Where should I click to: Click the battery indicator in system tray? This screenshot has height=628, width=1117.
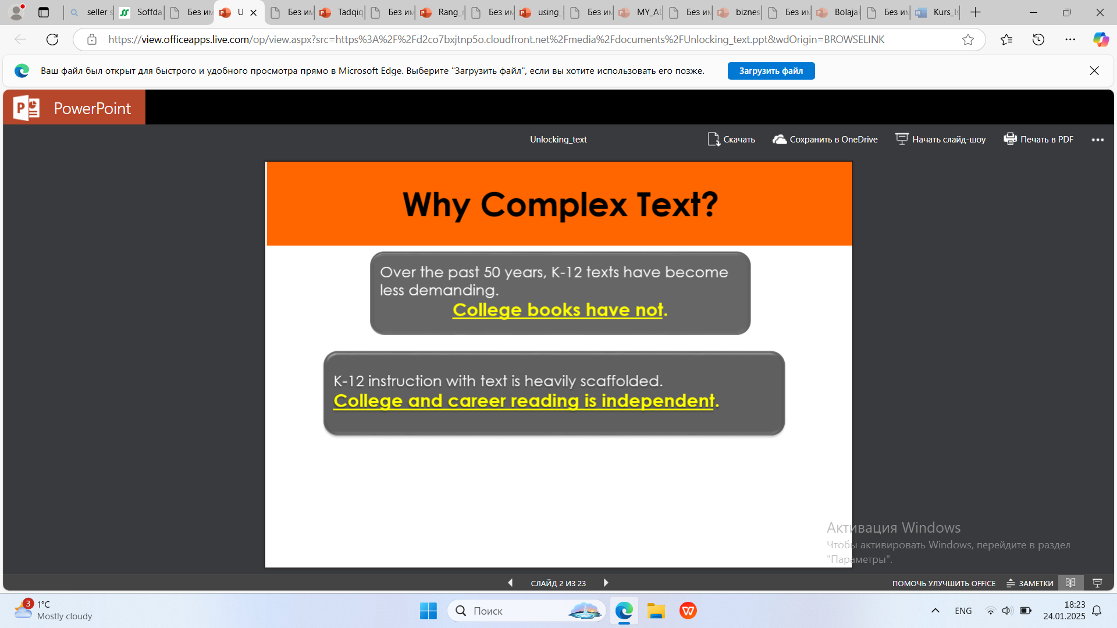1025,611
